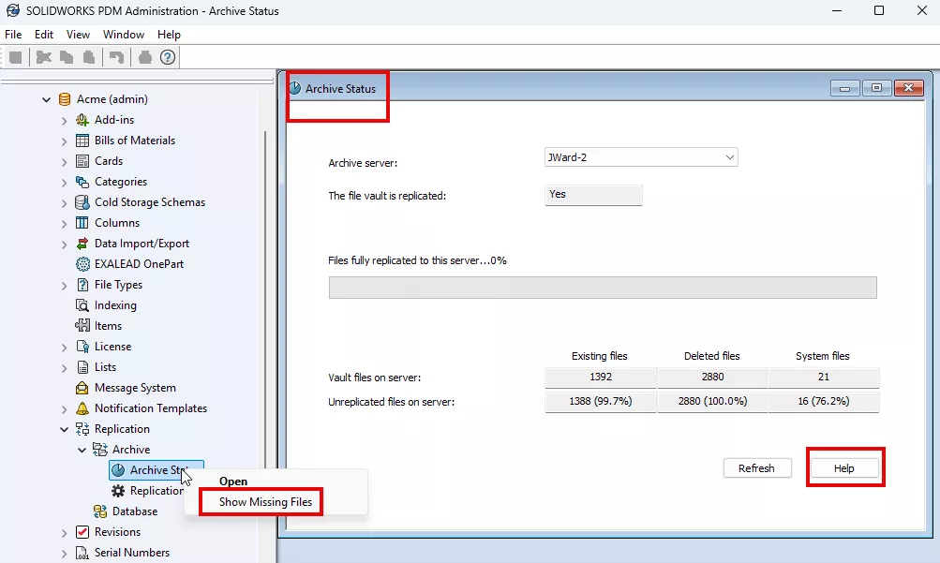Click the Bills of Materials table icon
The image size is (940, 563).
click(x=82, y=141)
